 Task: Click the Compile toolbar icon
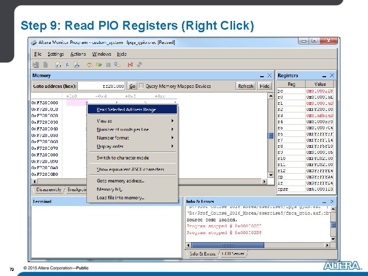58,65
